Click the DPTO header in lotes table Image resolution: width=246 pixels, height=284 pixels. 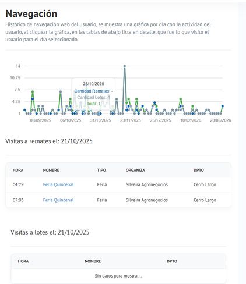tap(172, 261)
